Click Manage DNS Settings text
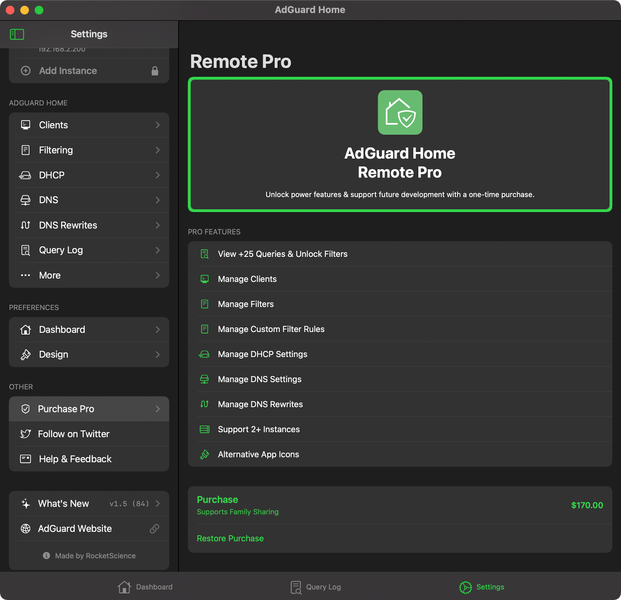Viewport: 621px width, 600px height. tap(260, 379)
